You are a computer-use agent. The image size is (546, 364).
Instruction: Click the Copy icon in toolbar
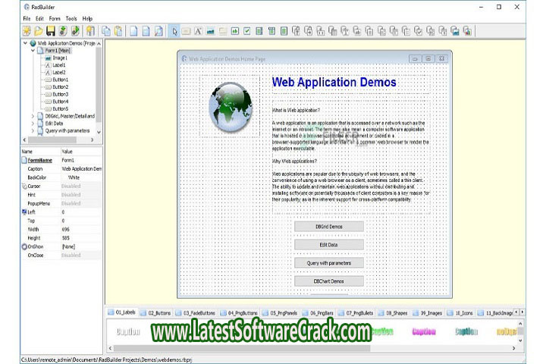click(x=106, y=31)
